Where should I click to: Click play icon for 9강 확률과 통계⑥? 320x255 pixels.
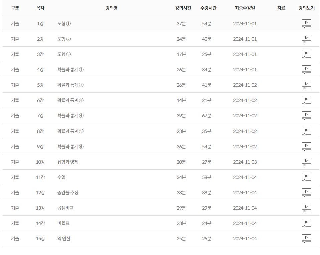click(306, 147)
